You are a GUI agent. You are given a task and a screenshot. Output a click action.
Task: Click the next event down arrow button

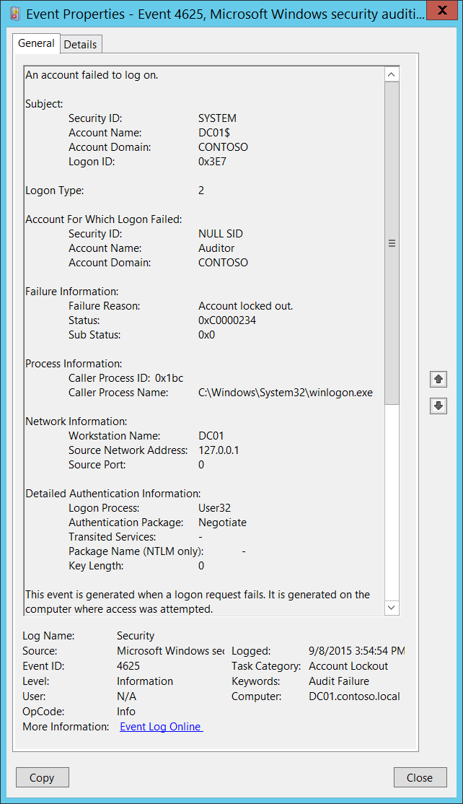click(x=438, y=406)
